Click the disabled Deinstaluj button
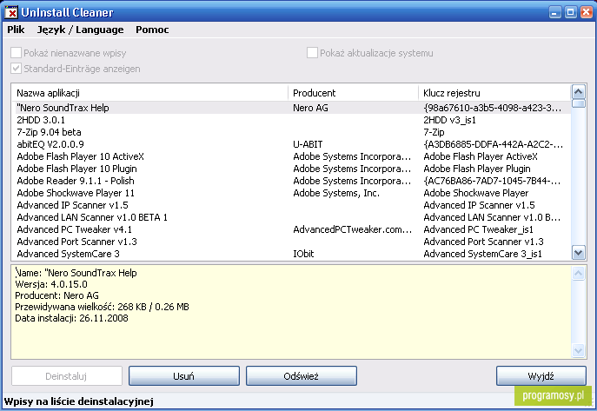The width and height of the screenshot is (597, 411). (67, 376)
